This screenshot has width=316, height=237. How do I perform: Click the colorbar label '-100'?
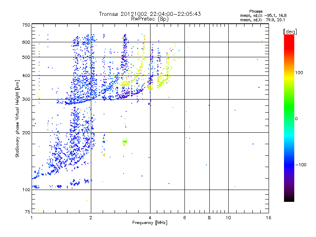[301, 165]
